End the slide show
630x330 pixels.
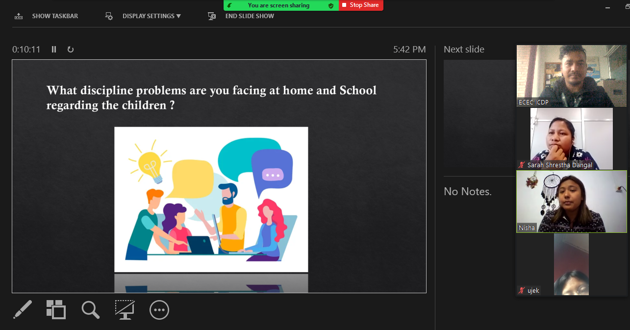tap(241, 16)
